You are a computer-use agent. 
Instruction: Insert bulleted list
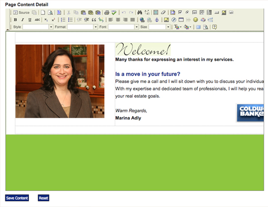pos(70,20)
